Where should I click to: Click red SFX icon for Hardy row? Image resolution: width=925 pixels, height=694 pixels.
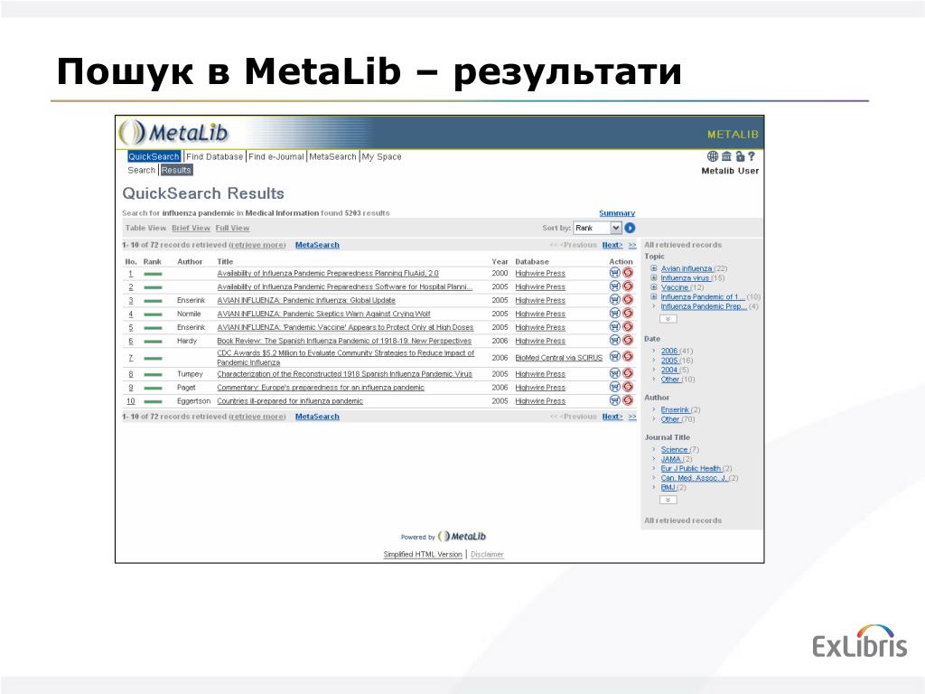point(628,341)
